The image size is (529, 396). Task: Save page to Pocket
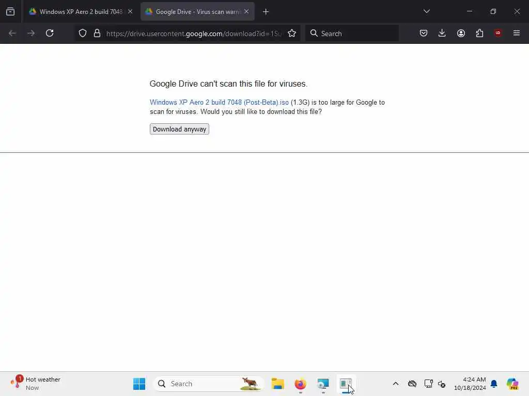(x=424, y=34)
